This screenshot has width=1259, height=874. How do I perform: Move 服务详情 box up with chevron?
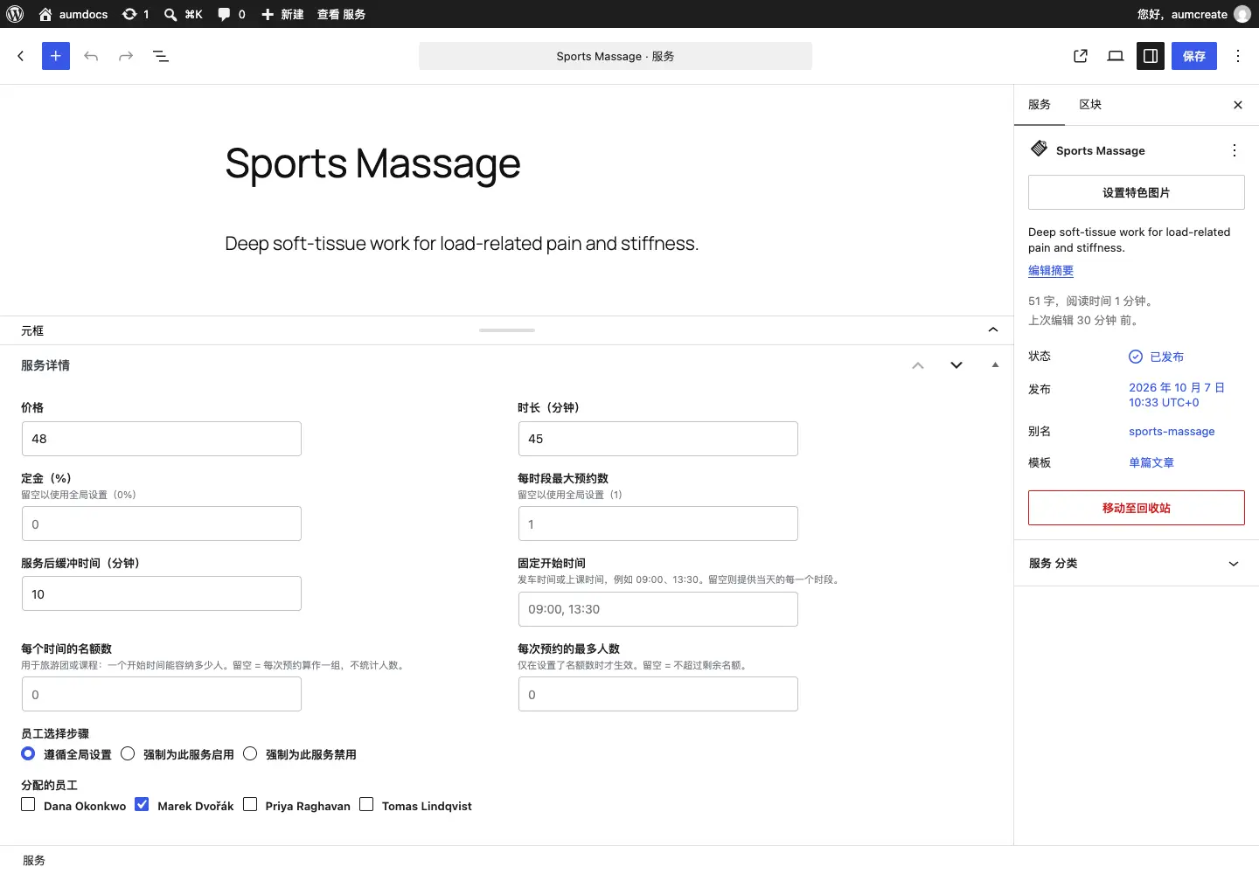coord(918,365)
